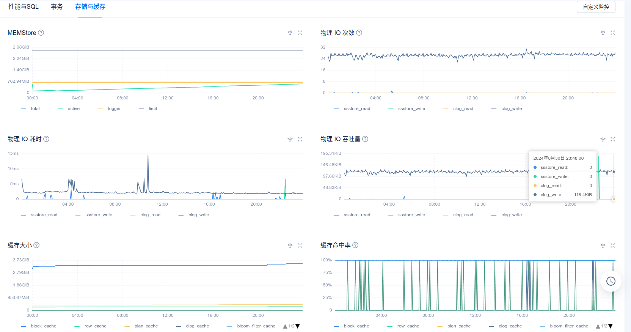Toggle limit series in MEMStore legend
Screen dimensions: 631x332
(x=148, y=109)
